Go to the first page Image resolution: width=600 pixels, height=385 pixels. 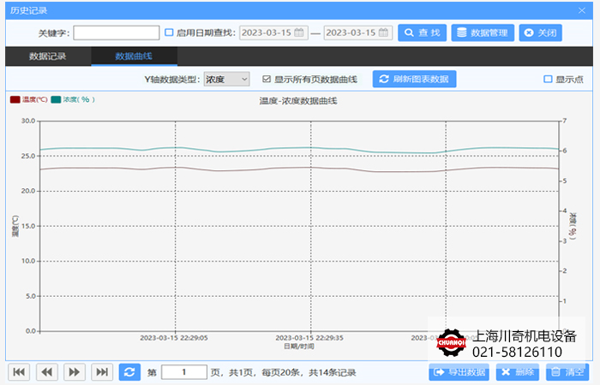pyautogui.click(x=20, y=371)
